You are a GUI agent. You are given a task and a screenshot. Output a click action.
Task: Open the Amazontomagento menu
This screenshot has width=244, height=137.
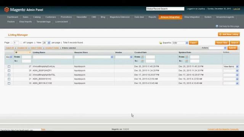coord(225,17)
